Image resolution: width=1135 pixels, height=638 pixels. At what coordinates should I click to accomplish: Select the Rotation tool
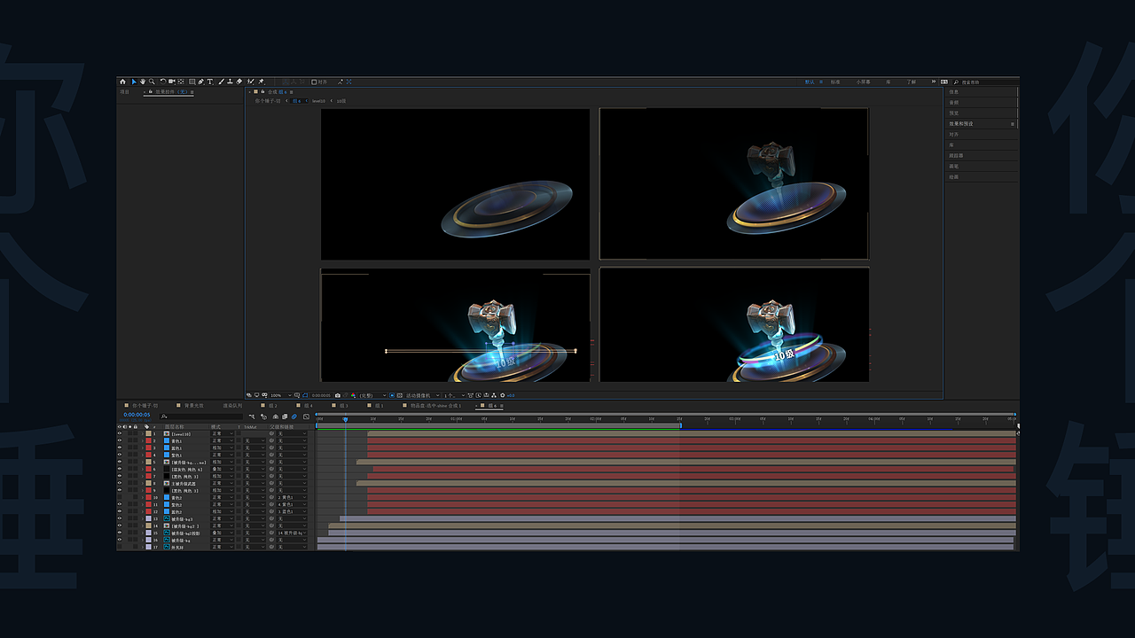pos(163,82)
